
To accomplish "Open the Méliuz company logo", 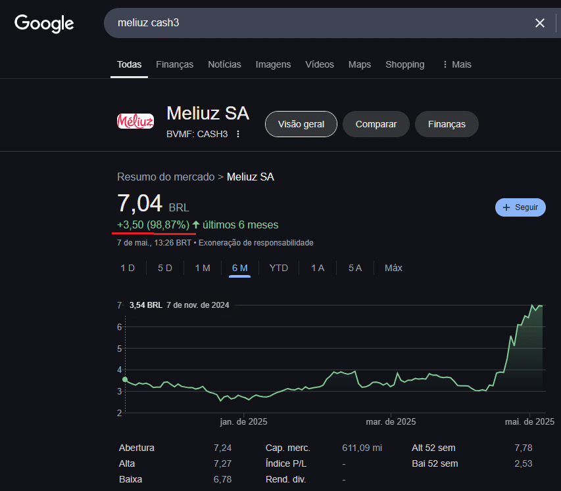I will tap(135, 121).
